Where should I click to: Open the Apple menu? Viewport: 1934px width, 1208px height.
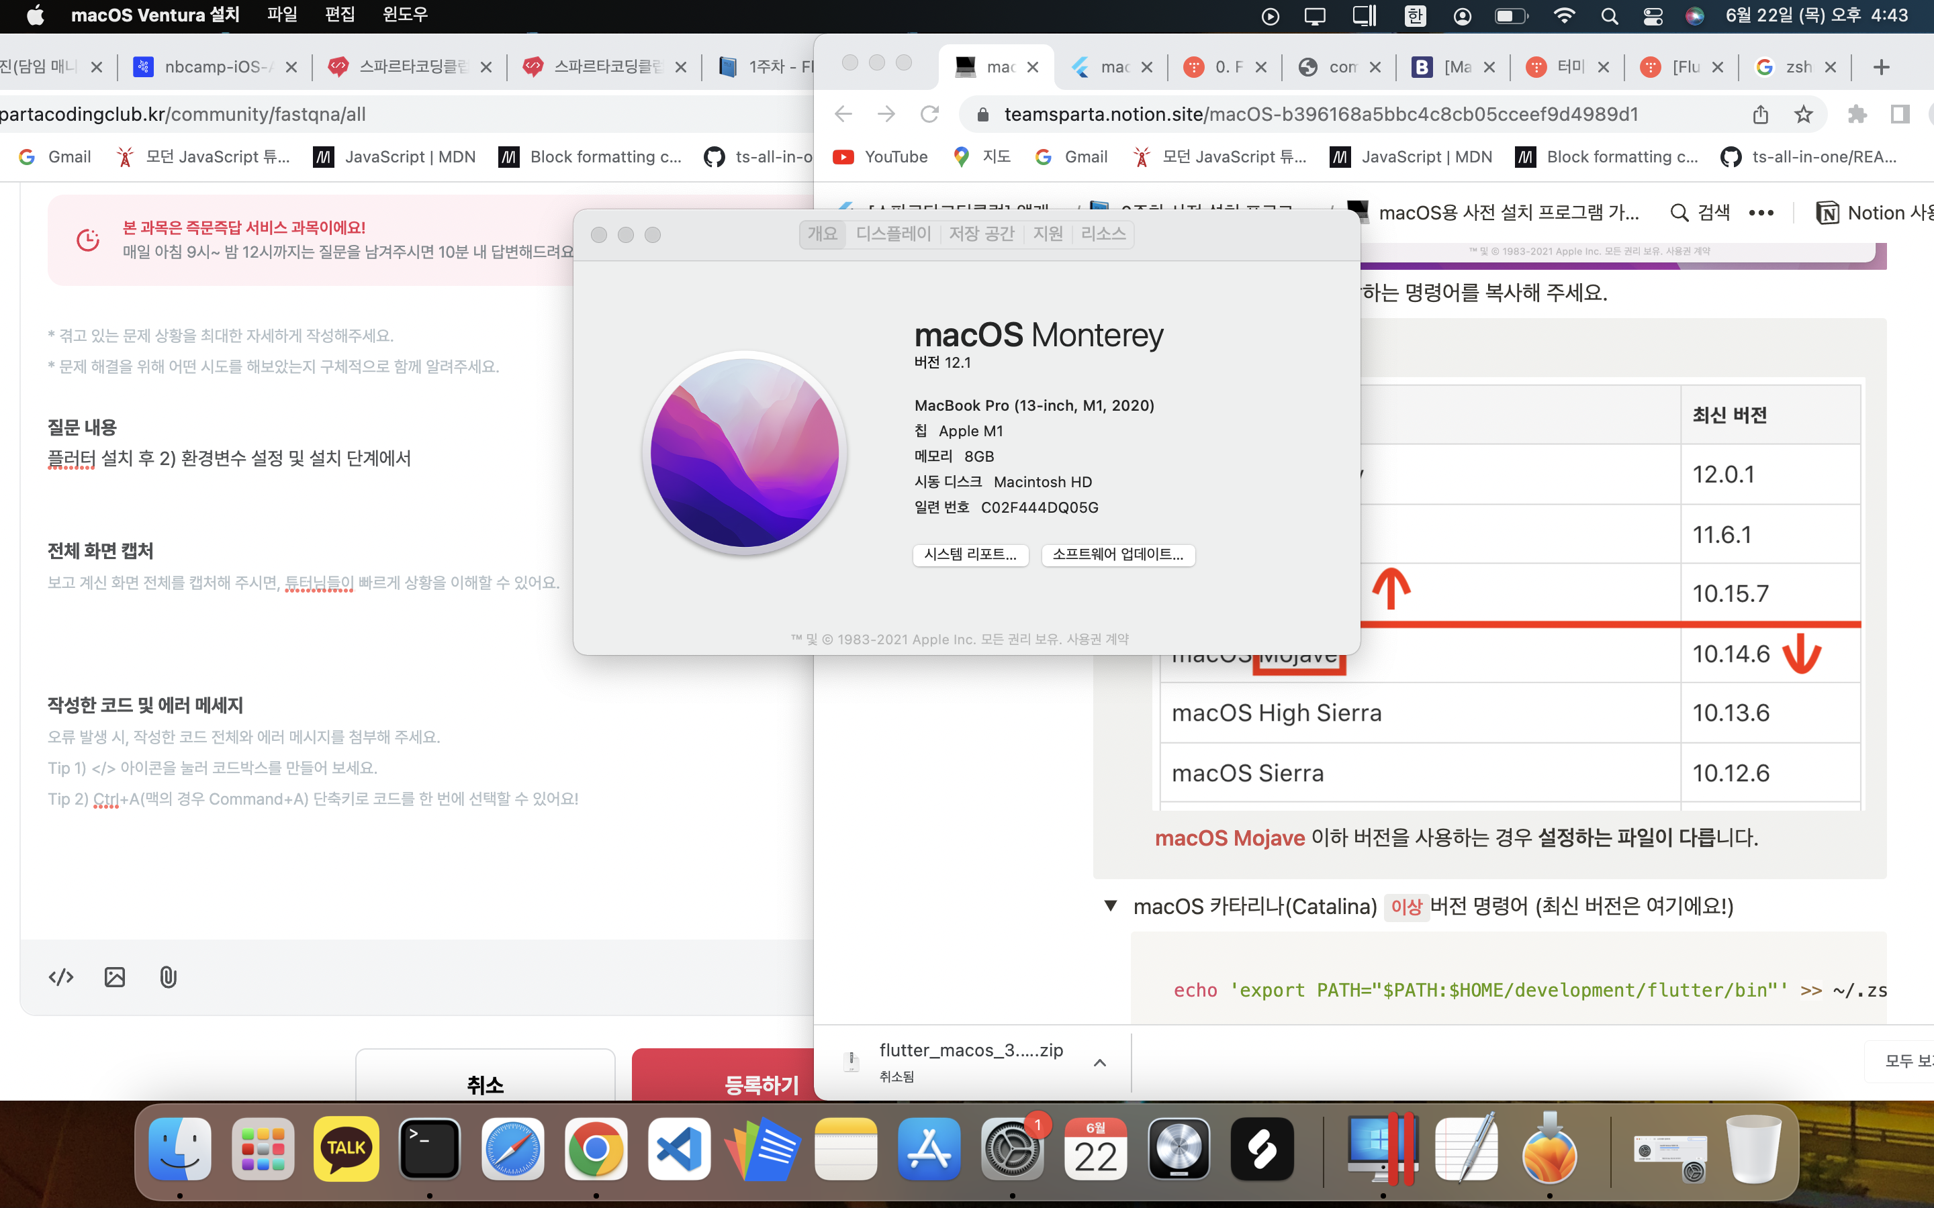[35, 15]
